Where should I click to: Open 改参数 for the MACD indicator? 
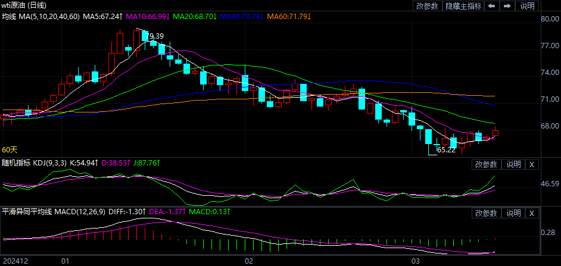pyautogui.click(x=487, y=213)
